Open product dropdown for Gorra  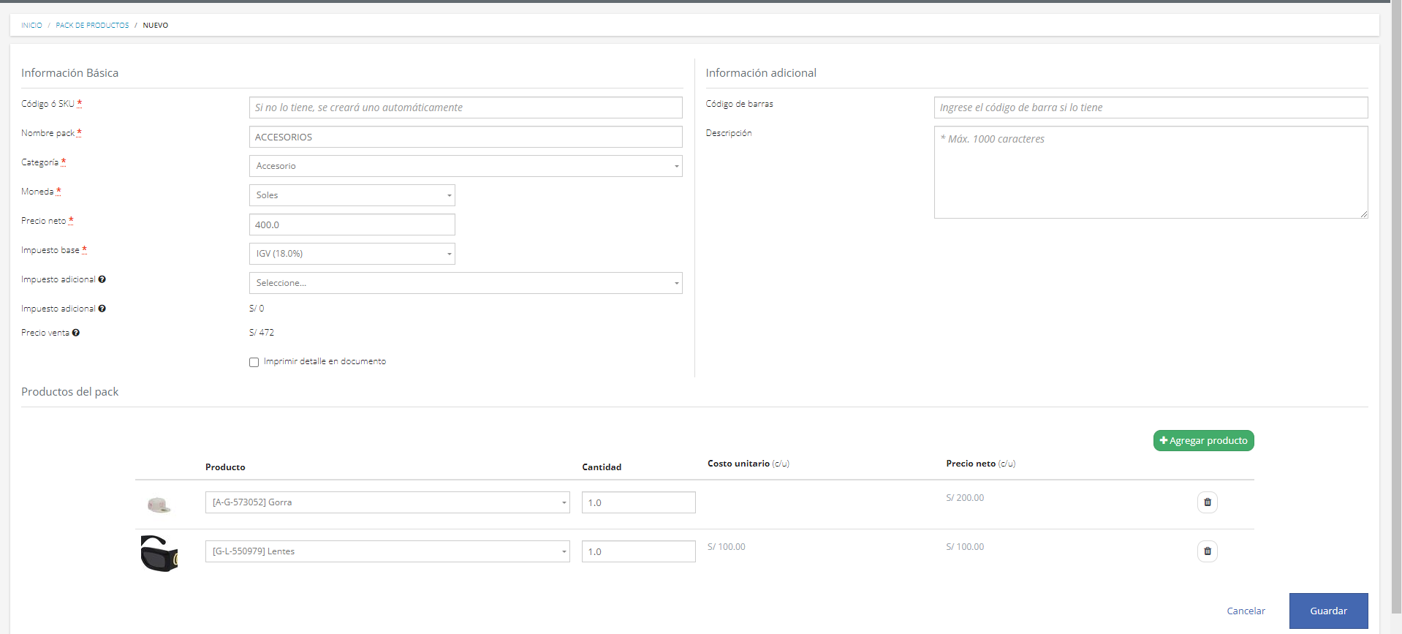tap(387, 502)
